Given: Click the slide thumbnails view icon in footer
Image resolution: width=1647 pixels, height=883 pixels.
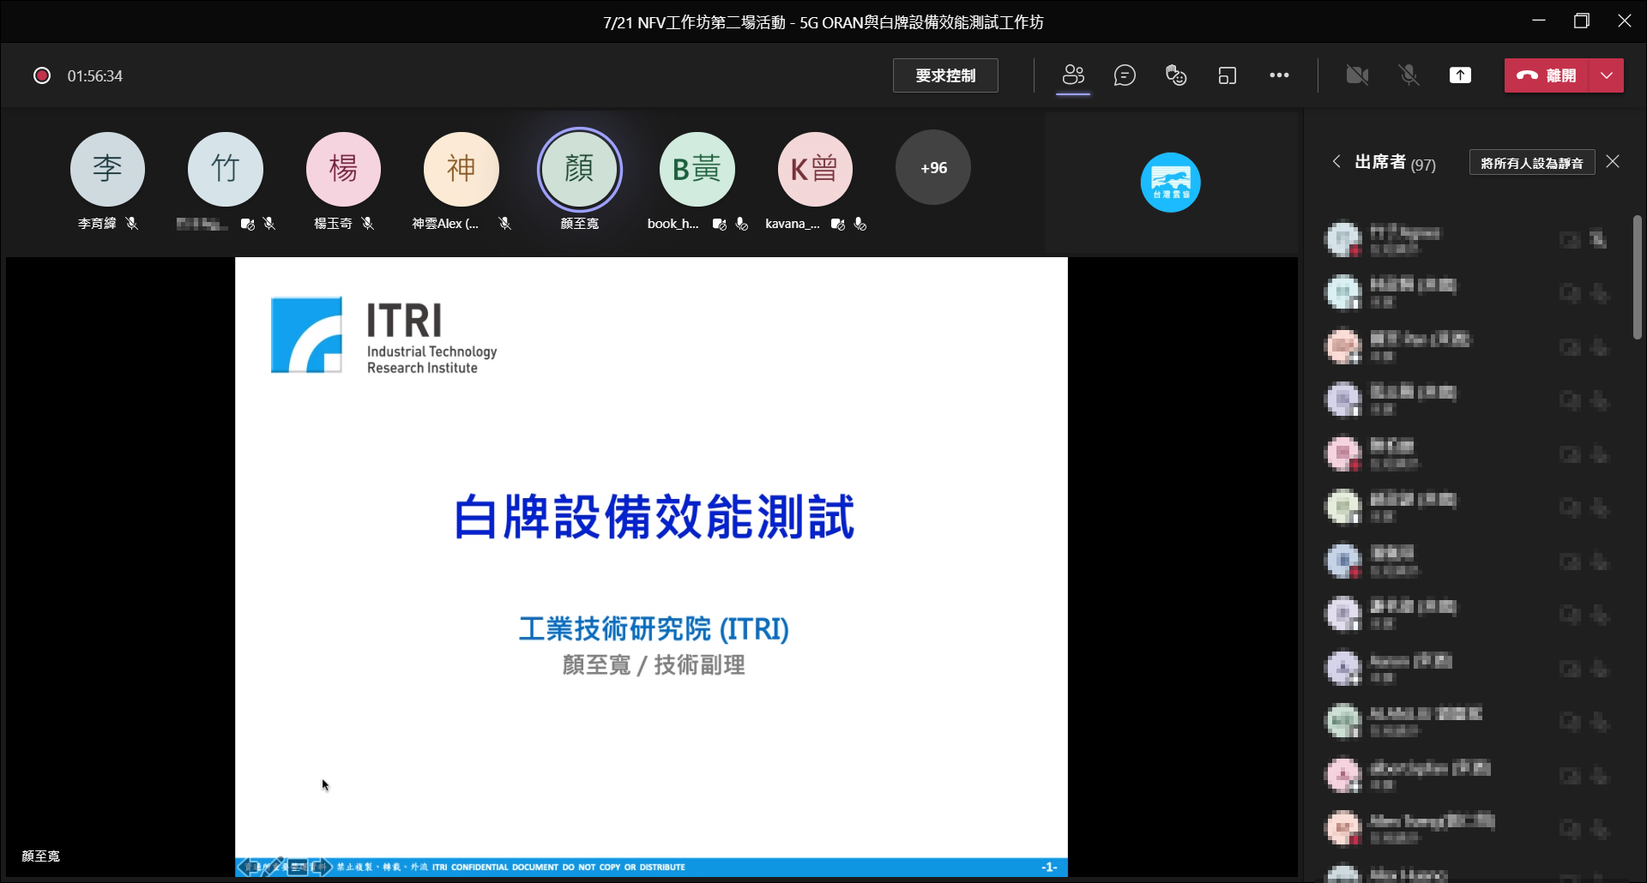Looking at the screenshot, I should 298,867.
